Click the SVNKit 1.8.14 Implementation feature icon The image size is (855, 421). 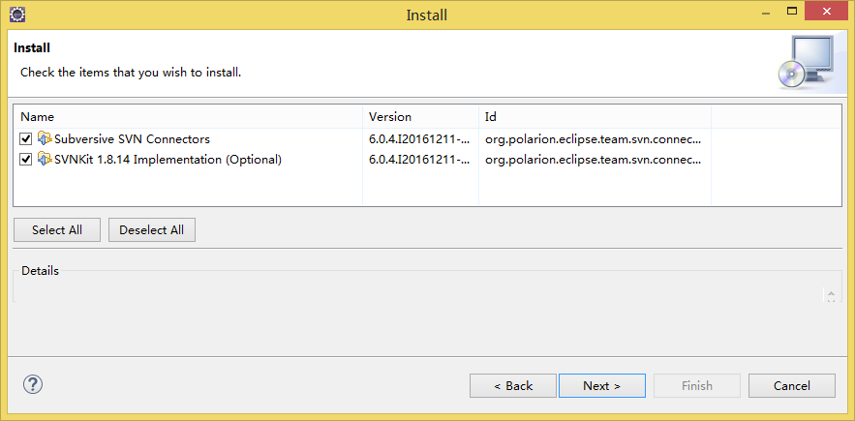coord(45,160)
